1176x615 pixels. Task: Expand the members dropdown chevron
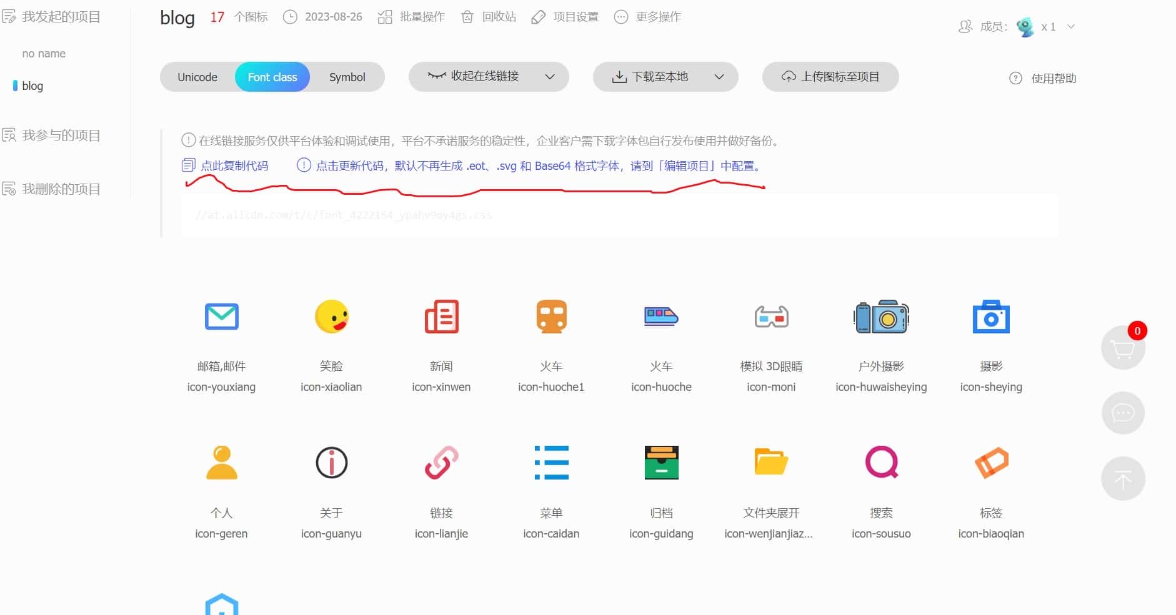click(1070, 27)
